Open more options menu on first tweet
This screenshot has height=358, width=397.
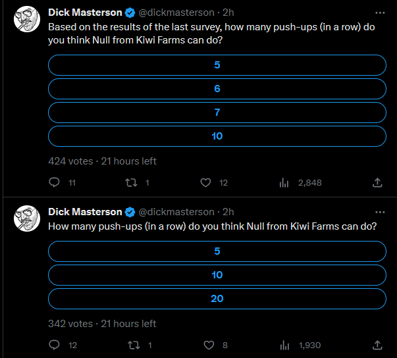click(379, 13)
